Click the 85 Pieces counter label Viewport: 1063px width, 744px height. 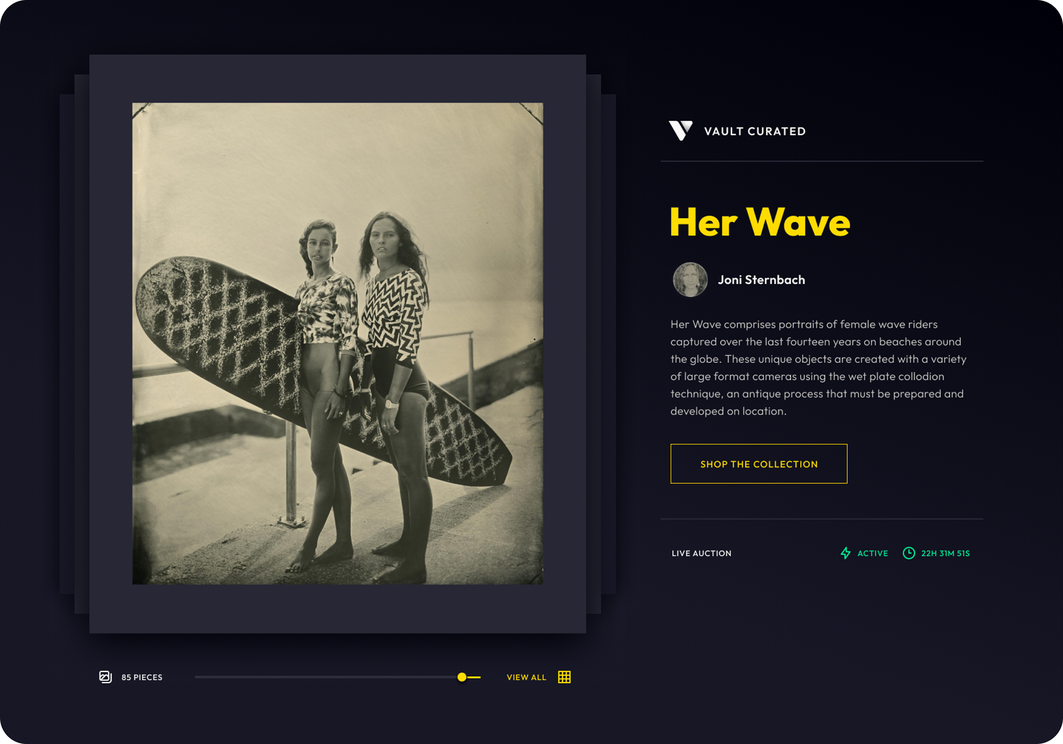tap(142, 677)
